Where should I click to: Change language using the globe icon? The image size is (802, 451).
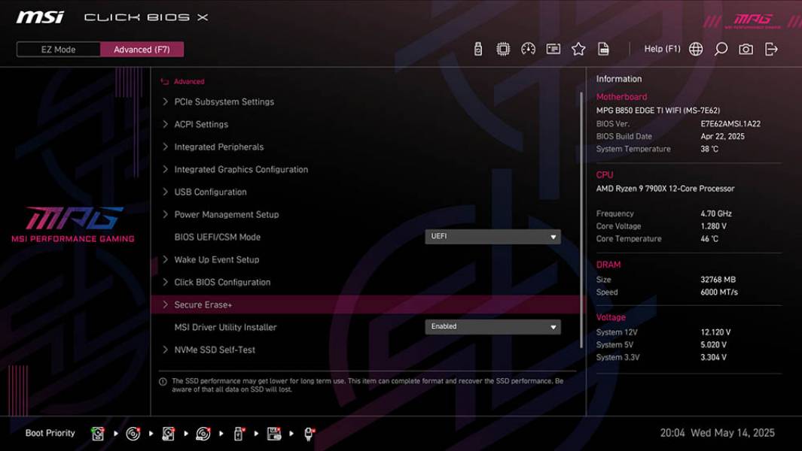click(696, 49)
